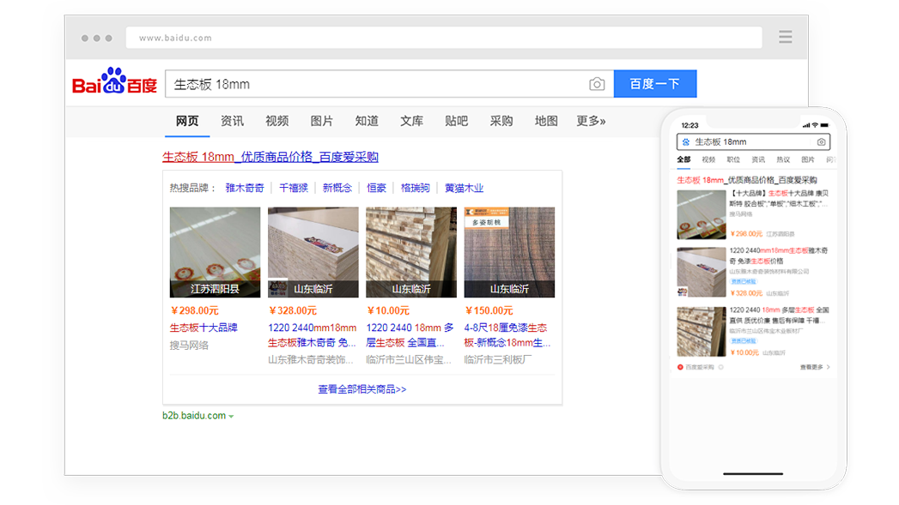Click the 1220 2440mm18mm 生态板雅木奇奇 product link
The image size is (899, 505).
click(x=313, y=335)
